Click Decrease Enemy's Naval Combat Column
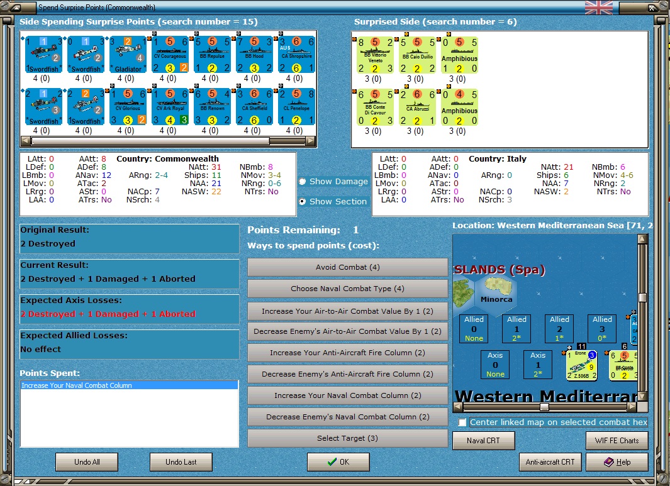Viewport: 670px width, 486px height. 347,417
